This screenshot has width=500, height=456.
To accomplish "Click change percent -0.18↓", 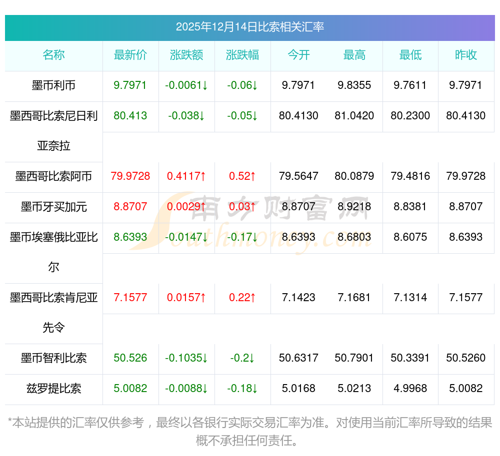I will [242, 389].
